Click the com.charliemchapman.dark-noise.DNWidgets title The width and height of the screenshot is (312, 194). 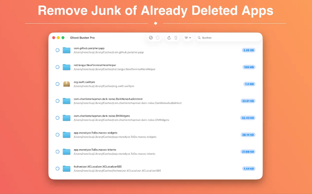pyautogui.click(x=102, y=116)
